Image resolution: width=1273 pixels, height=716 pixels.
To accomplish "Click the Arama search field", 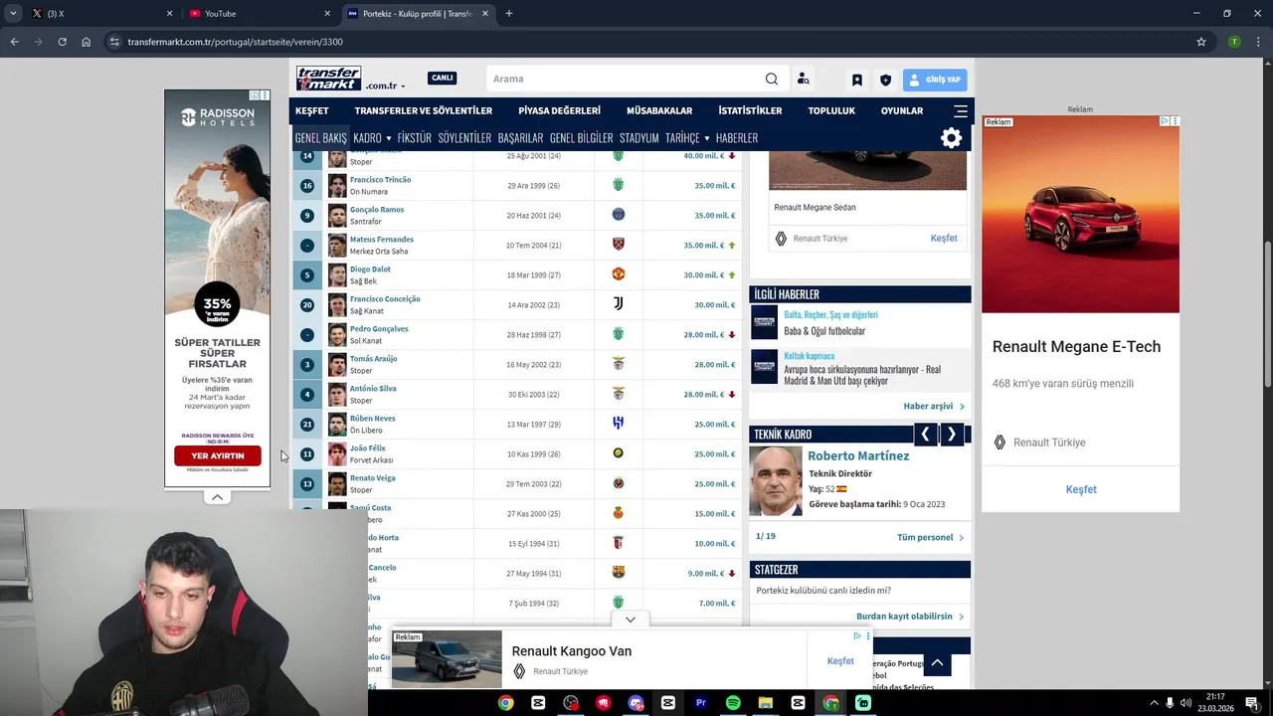I will (625, 79).
